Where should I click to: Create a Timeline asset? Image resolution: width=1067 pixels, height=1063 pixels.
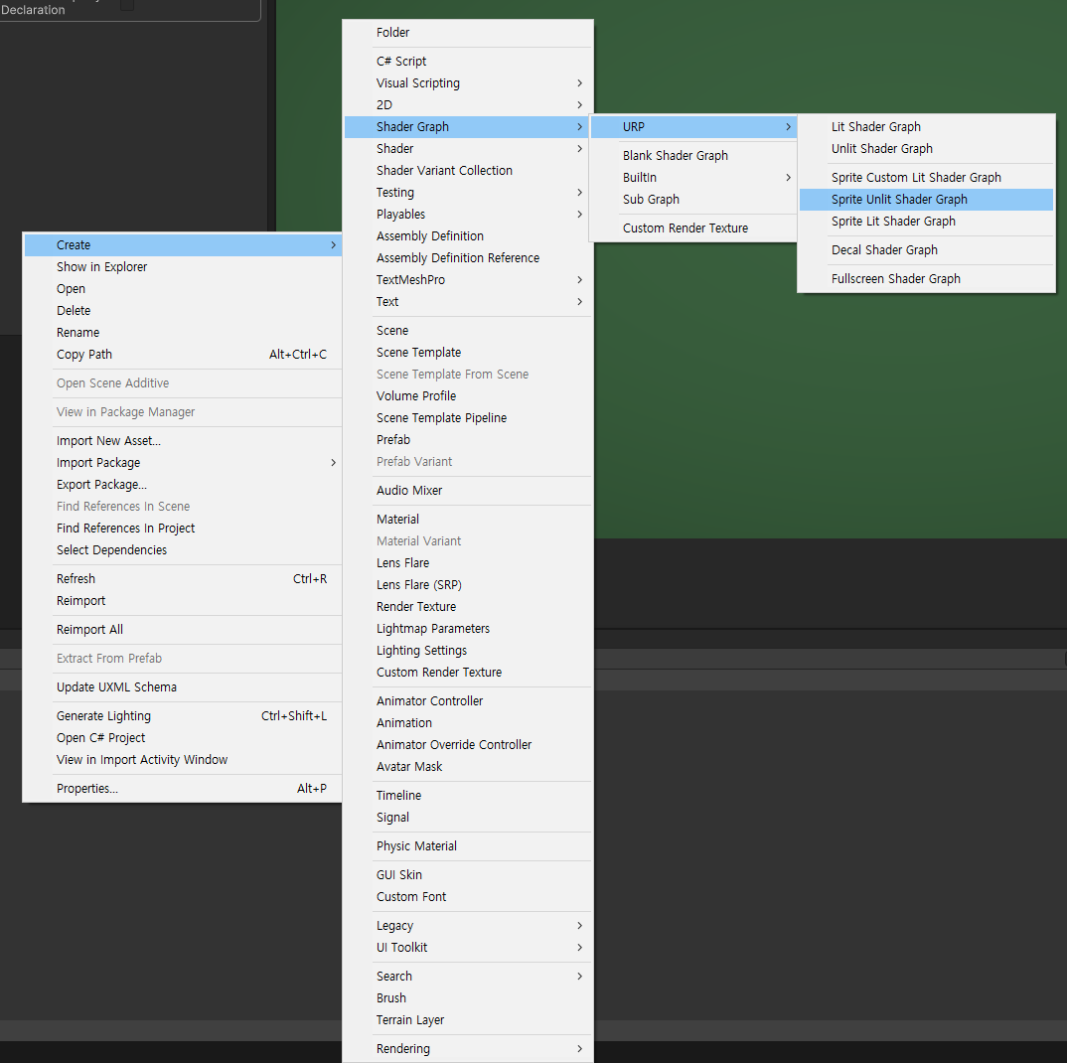point(468,796)
